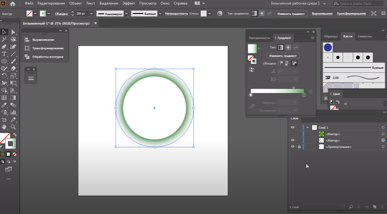Choose the Direct Selection white arrow tool
Viewport: 387px width, 214px height.
[13, 32]
